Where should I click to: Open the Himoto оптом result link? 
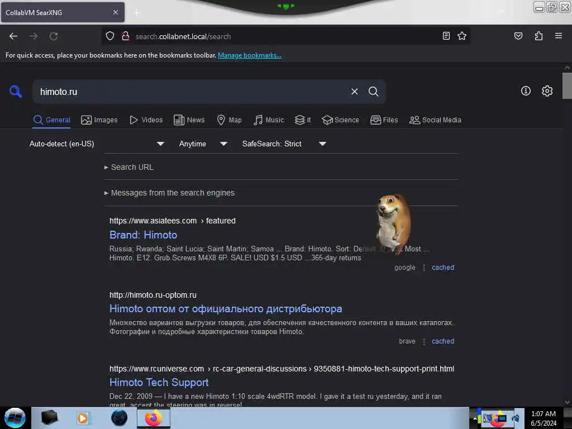(226, 308)
